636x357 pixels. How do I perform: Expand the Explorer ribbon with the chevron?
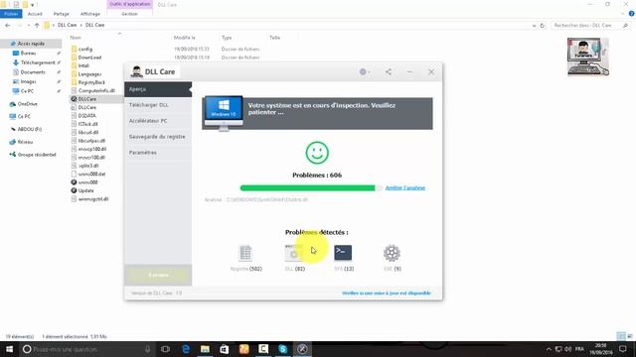[x=623, y=14]
